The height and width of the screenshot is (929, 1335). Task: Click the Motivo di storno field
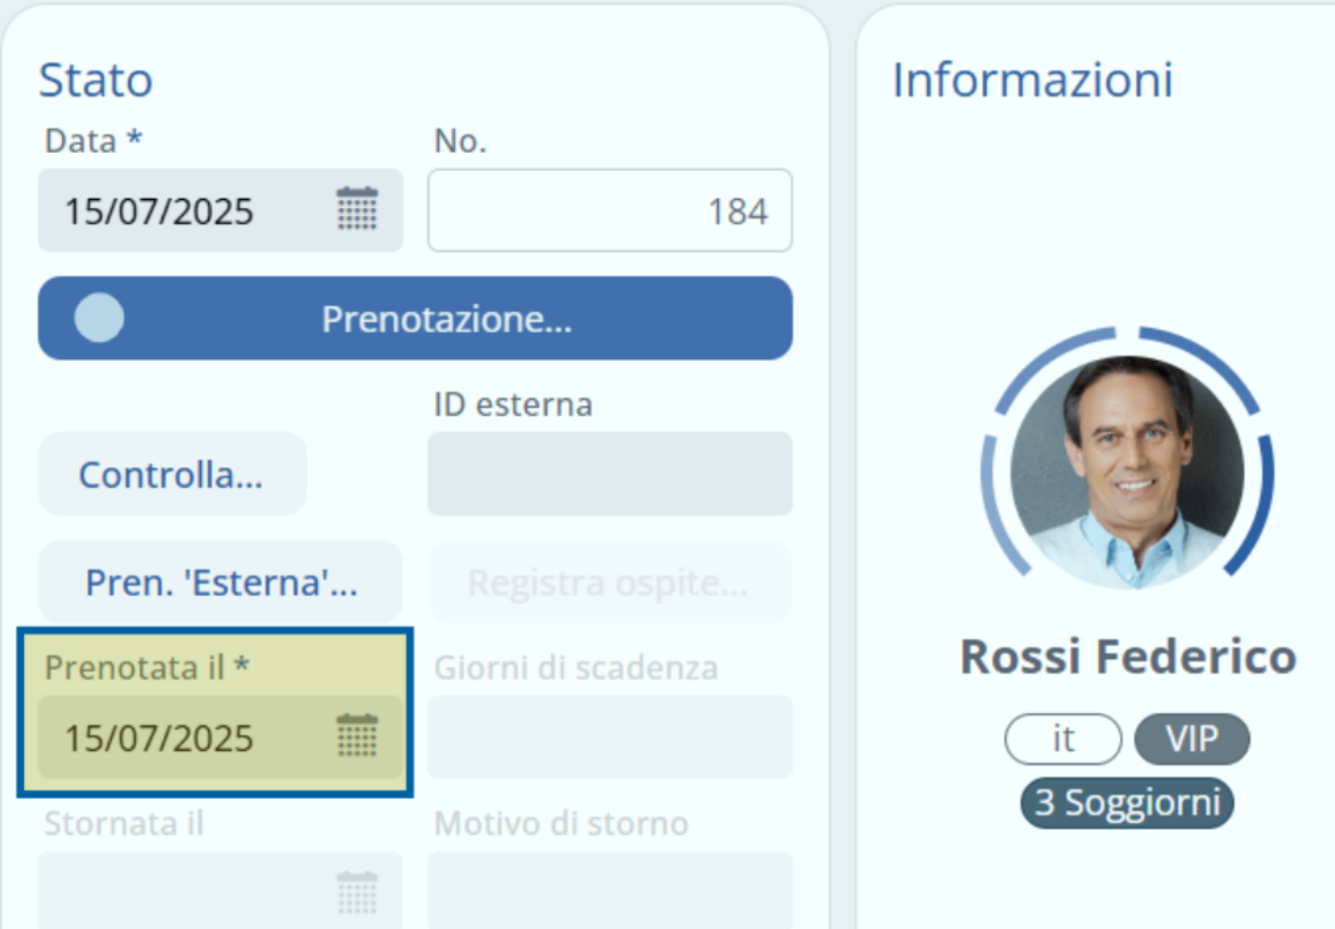pyautogui.click(x=609, y=892)
